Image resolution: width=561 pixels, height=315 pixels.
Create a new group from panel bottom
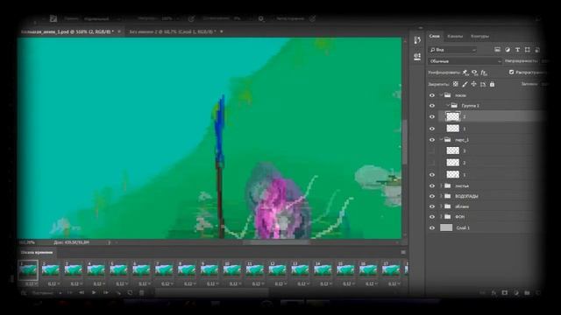click(x=527, y=293)
